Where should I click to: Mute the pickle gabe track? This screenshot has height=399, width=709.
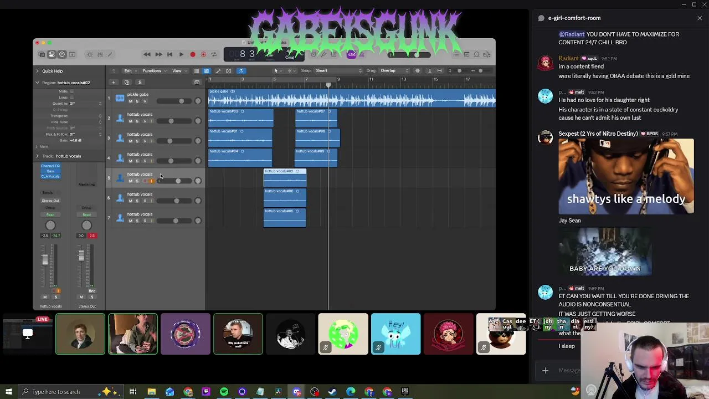[131, 101]
